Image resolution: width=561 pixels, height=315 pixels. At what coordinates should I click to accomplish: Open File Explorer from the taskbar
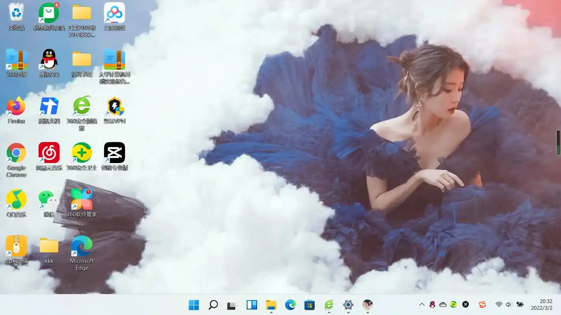coord(271,305)
